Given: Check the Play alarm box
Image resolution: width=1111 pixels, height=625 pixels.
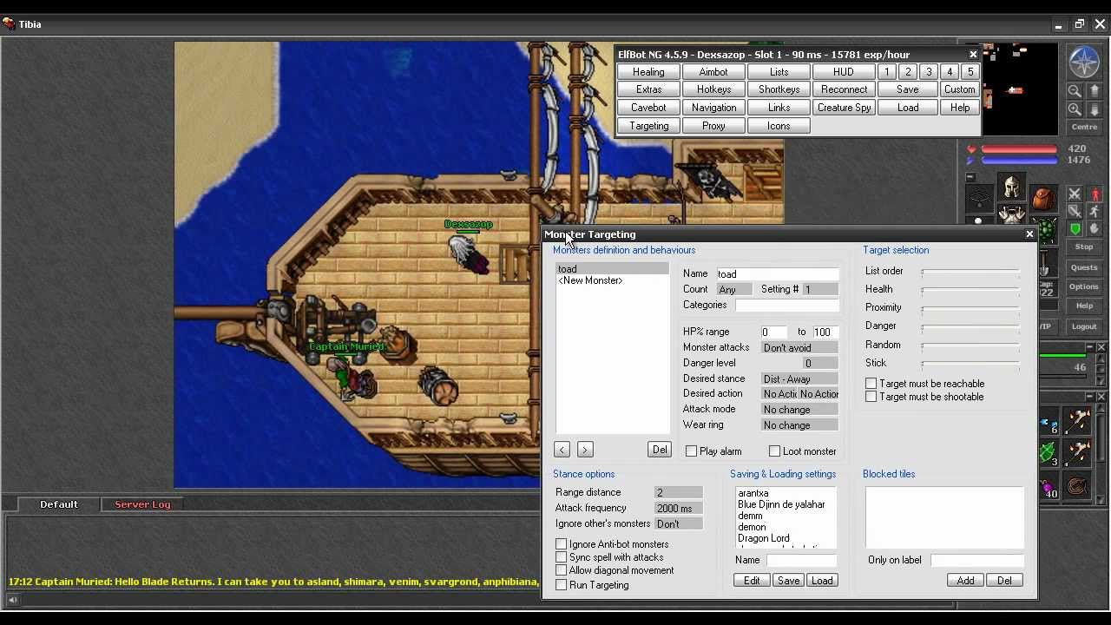Looking at the screenshot, I should [692, 451].
